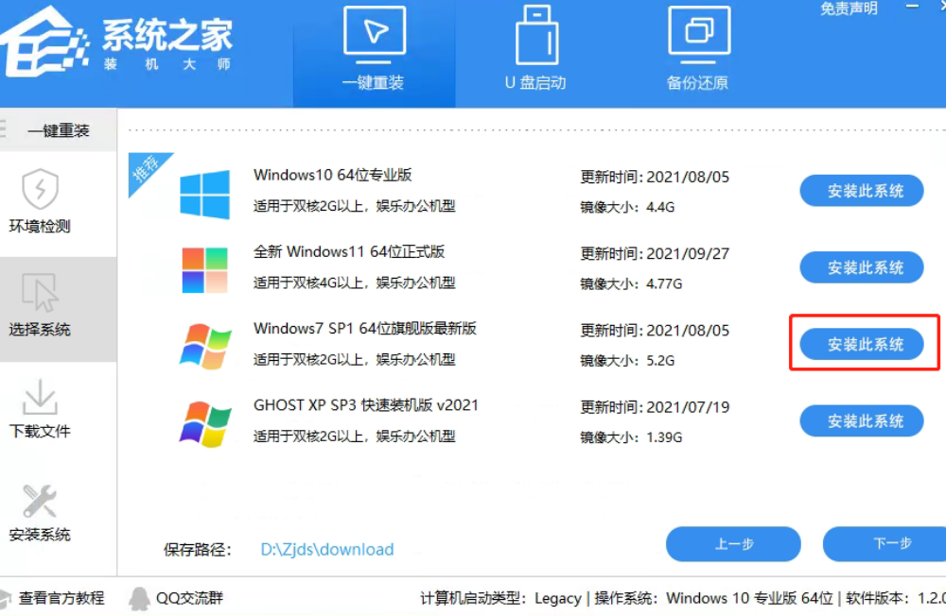This screenshot has width=946, height=616.
Task: Install Windows10 64位专业版 via 安装此系统
Action: click(x=862, y=191)
